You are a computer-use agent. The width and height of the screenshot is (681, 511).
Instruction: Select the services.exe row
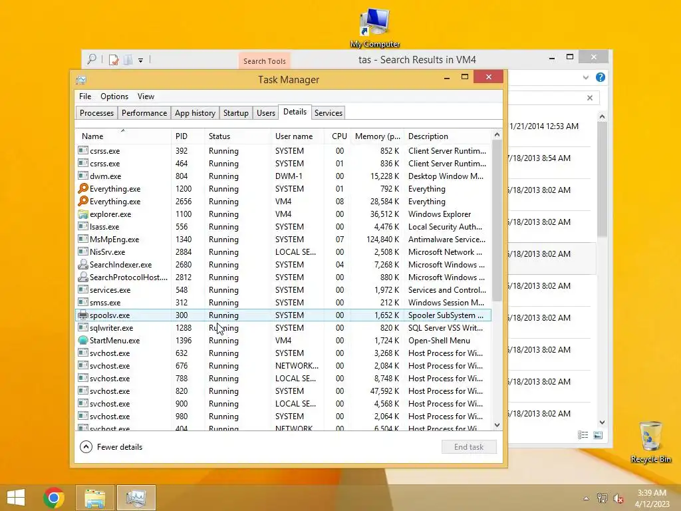283,290
